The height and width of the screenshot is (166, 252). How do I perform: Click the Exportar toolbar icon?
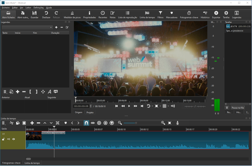(216, 15)
